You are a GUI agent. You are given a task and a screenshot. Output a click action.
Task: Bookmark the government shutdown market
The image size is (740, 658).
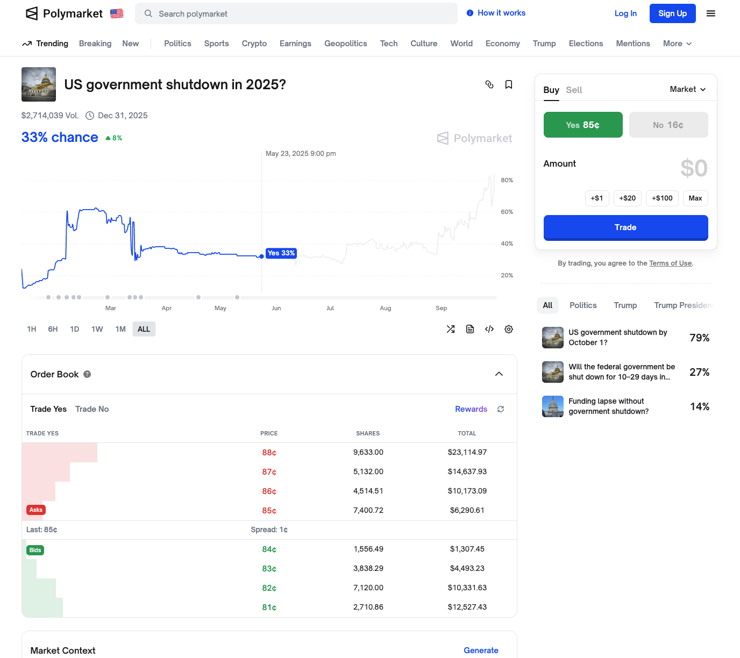(x=509, y=84)
